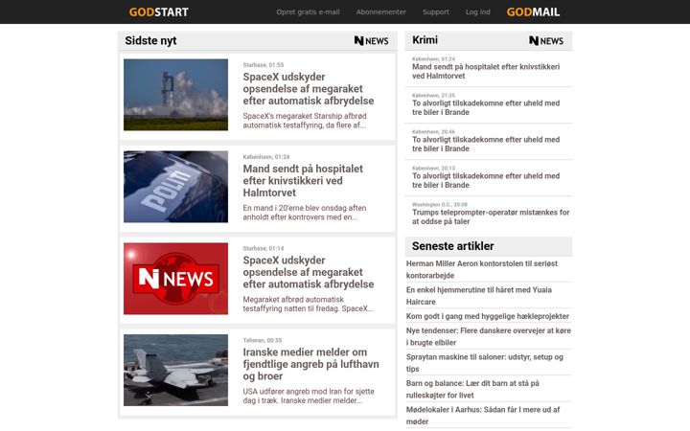Open the Politi car photo thumbnail

(175, 187)
